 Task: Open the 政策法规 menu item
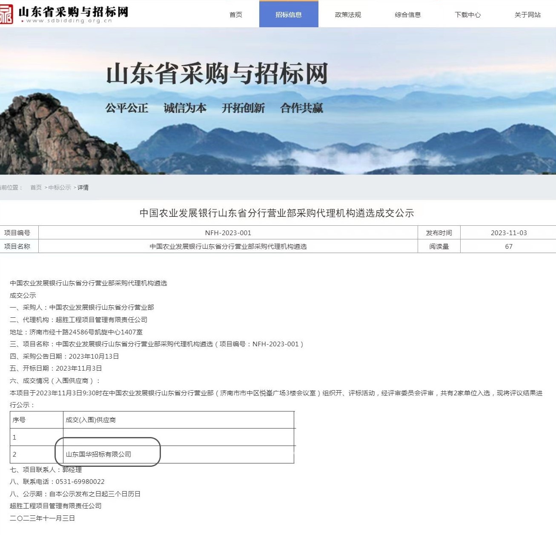pyautogui.click(x=348, y=15)
